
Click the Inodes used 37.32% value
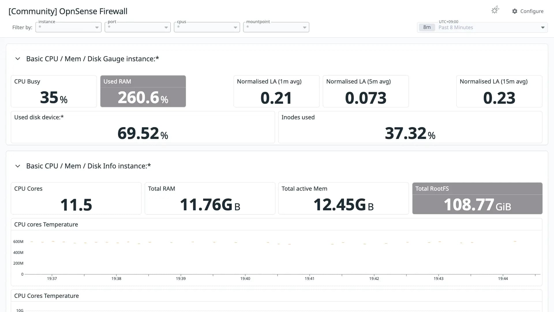(x=410, y=133)
